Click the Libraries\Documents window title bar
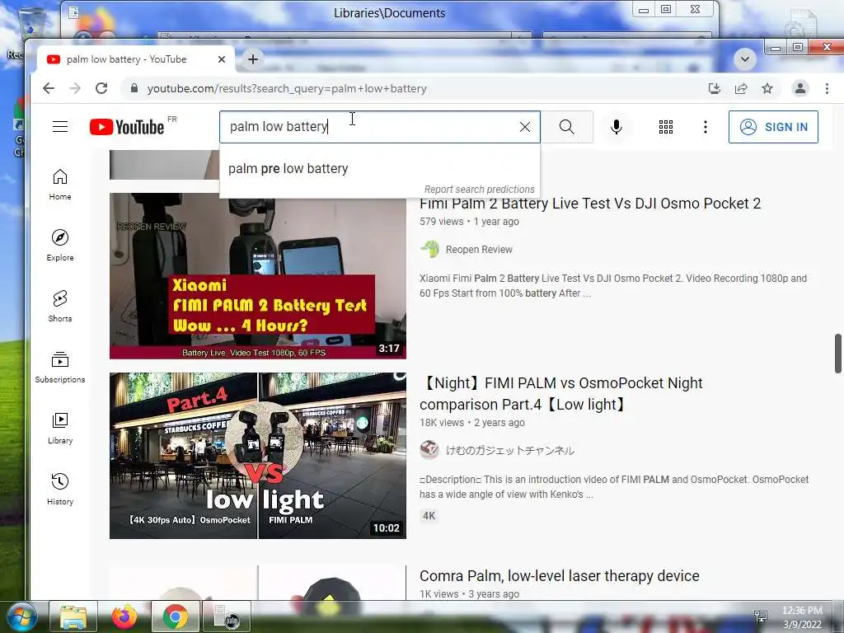The height and width of the screenshot is (633, 844). tap(389, 13)
